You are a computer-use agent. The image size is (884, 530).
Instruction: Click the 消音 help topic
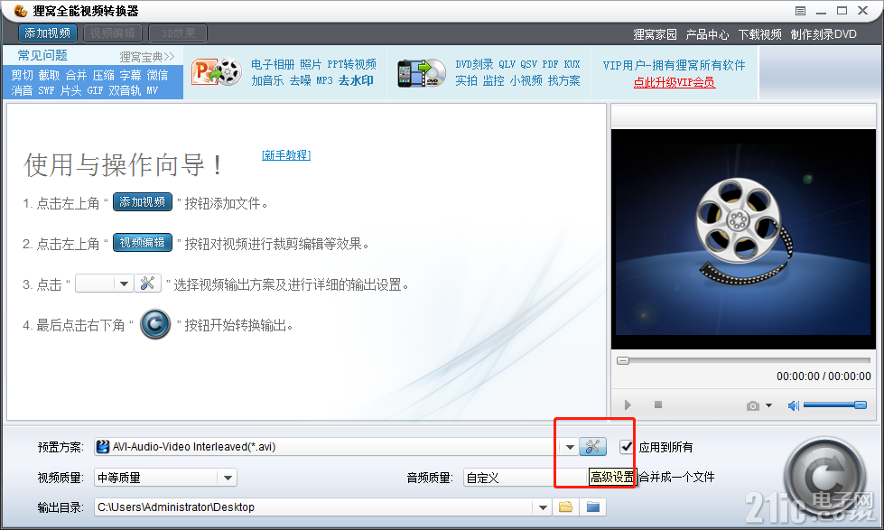coord(22,90)
